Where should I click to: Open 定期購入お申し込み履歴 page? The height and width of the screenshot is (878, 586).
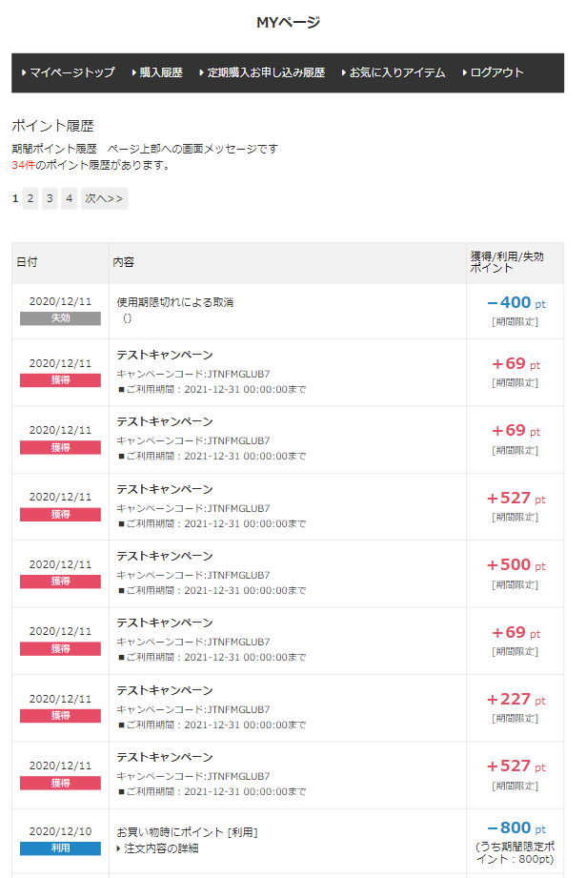(266, 72)
